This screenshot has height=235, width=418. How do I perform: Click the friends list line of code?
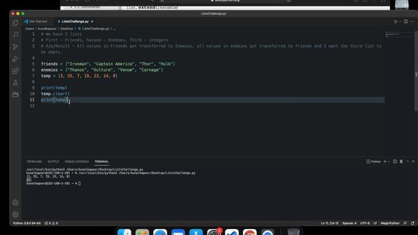[108, 64]
